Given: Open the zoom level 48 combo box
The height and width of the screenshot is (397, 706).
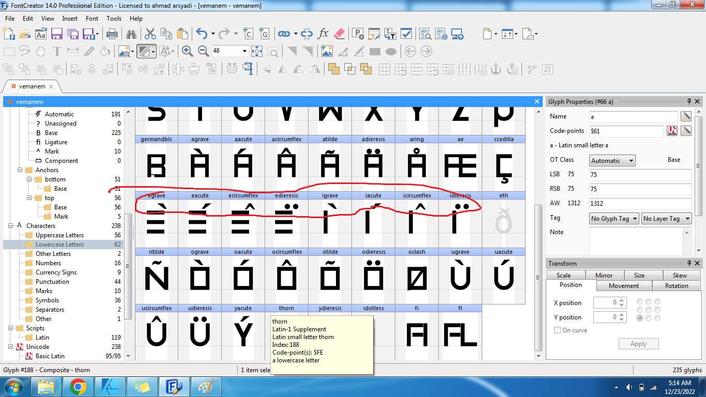Looking at the screenshot, I should [x=229, y=51].
